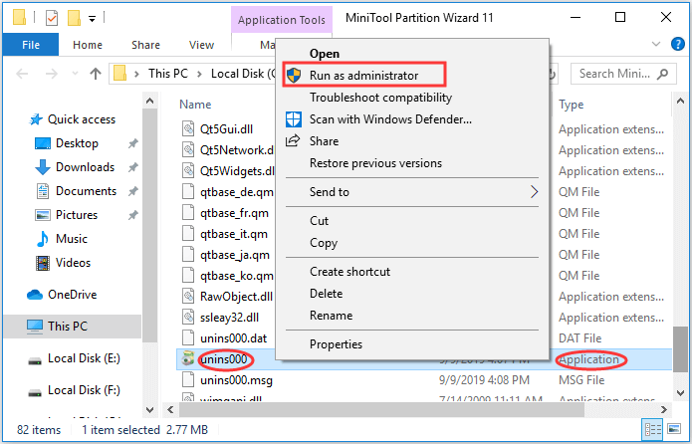Go forward with the right arrow
This screenshot has height=444, width=692.
point(51,74)
